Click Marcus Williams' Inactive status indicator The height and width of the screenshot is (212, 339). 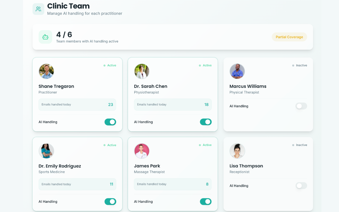point(299,65)
